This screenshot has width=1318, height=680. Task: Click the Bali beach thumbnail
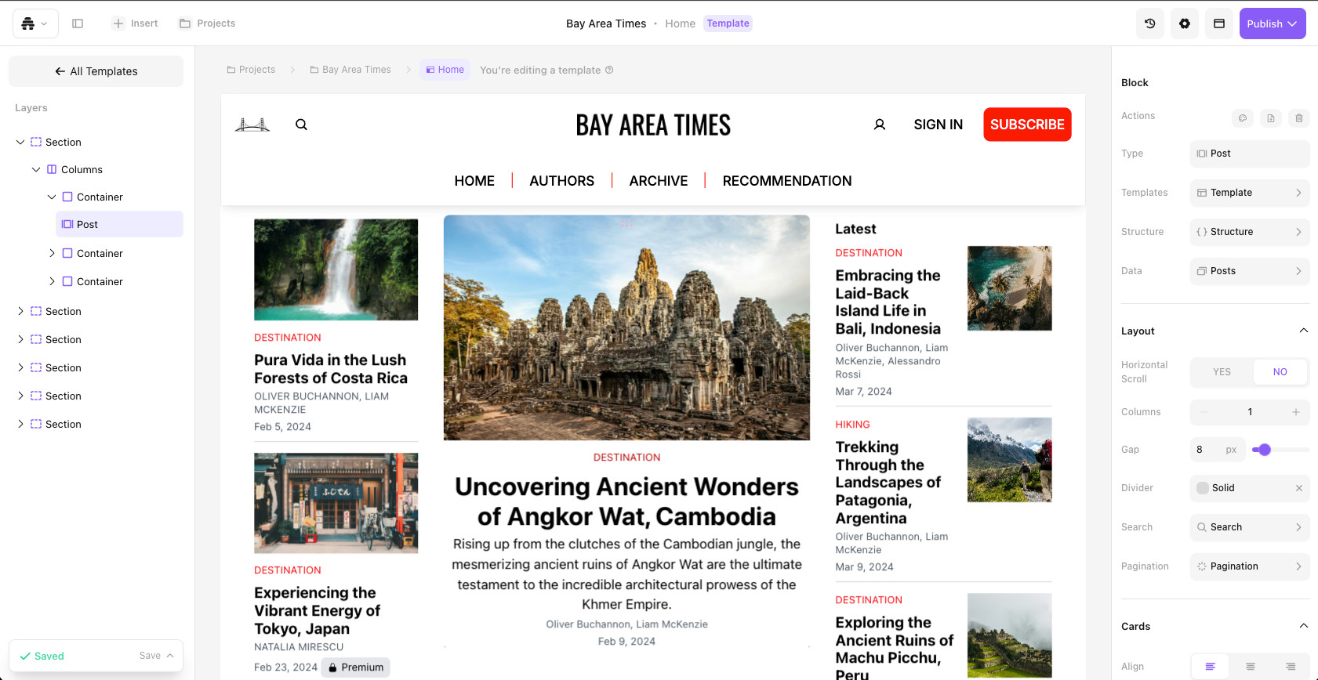pyautogui.click(x=1009, y=288)
